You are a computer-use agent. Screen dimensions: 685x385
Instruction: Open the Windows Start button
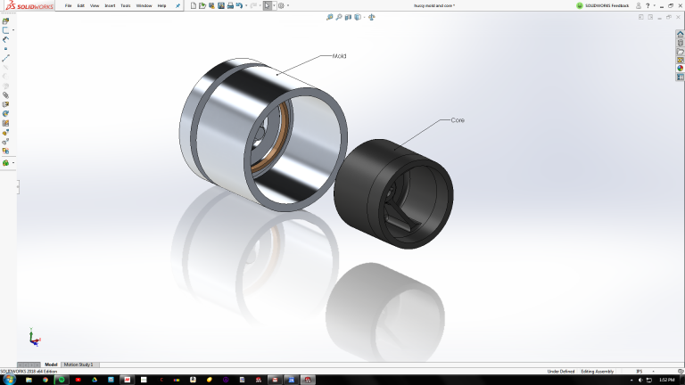pyautogui.click(x=9, y=380)
